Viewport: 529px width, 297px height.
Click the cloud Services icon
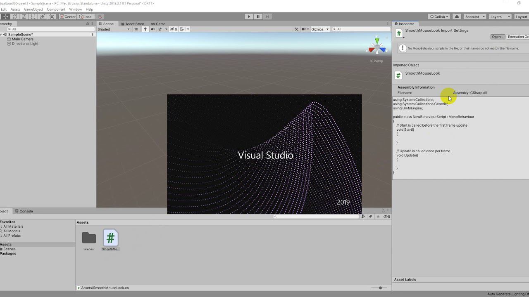click(x=457, y=16)
